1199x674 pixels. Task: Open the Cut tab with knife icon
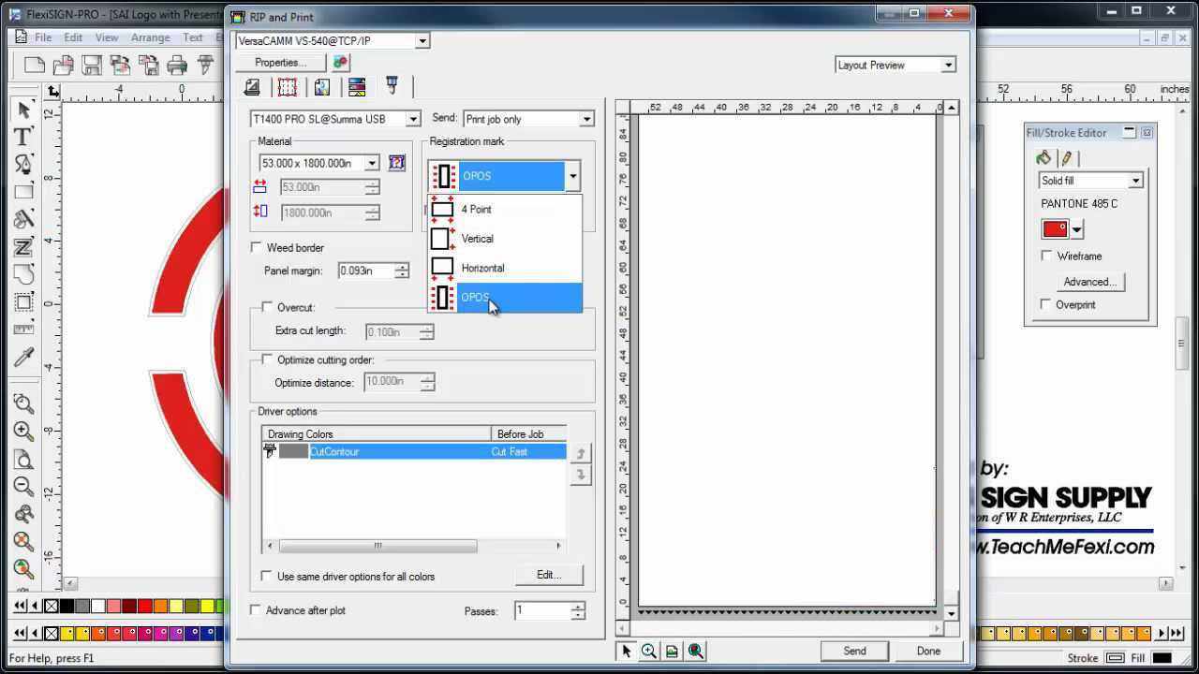point(392,87)
